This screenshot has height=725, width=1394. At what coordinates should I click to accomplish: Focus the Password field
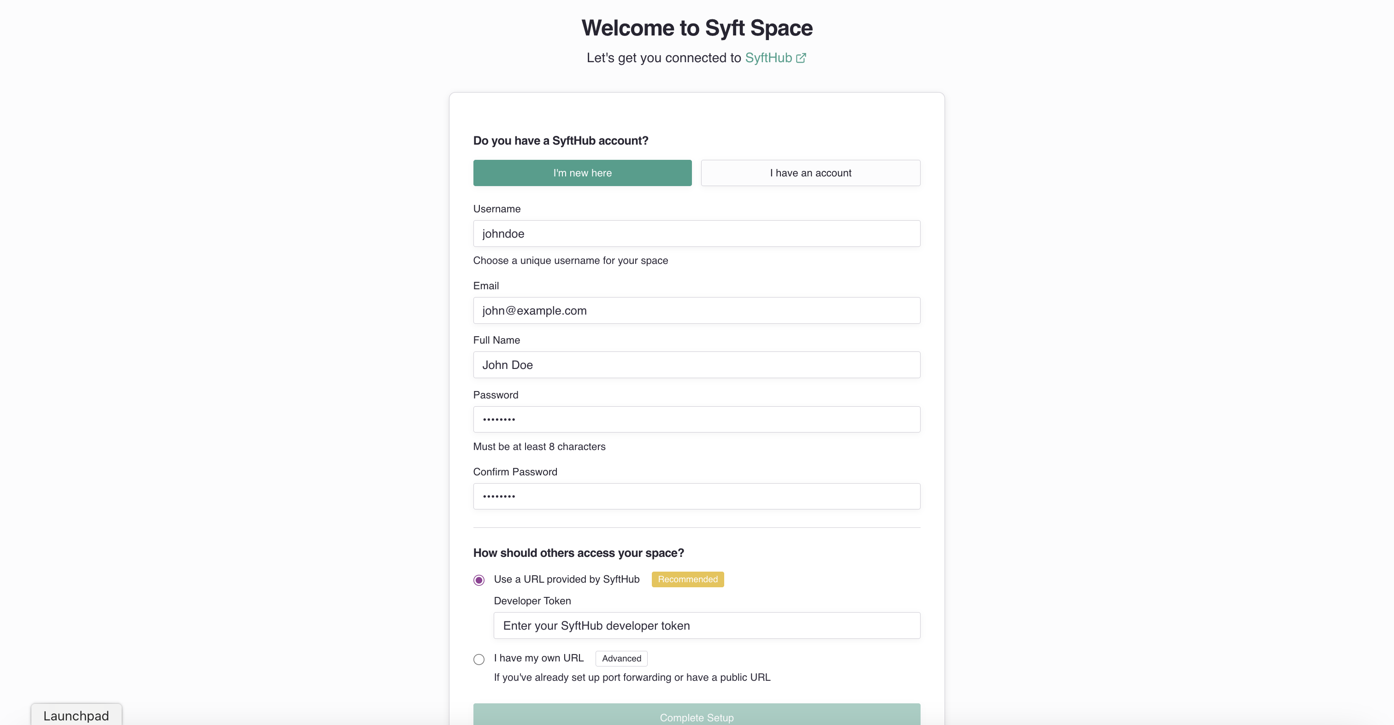697,420
